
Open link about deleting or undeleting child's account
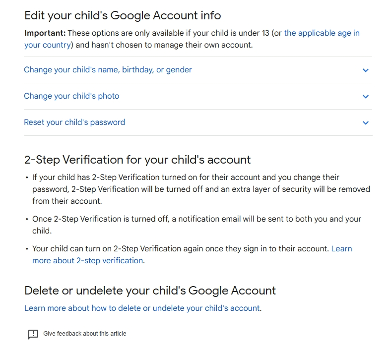pos(142,308)
